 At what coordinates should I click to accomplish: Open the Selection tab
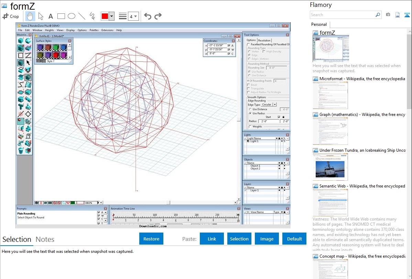click(17, 239)
